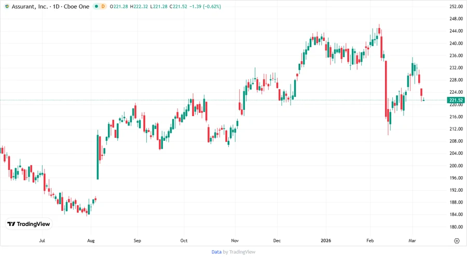Click the close value C221.52
The height and width of the screenshot is (258, 467).
pyautogui.click(x=178, y=7)
